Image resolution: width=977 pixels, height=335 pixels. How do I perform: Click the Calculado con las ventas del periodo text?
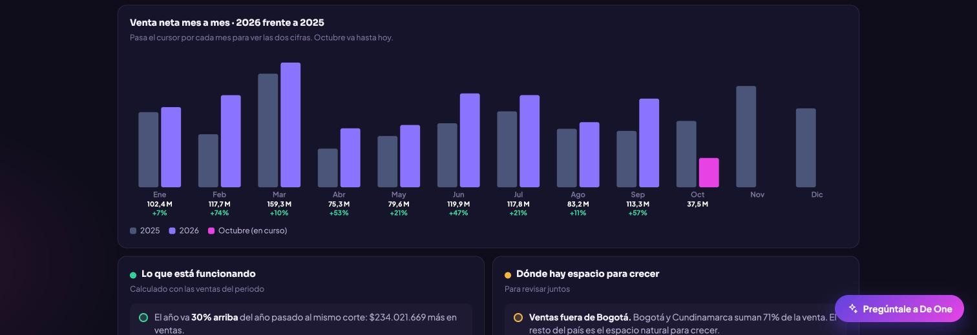(x=197, y=289)
